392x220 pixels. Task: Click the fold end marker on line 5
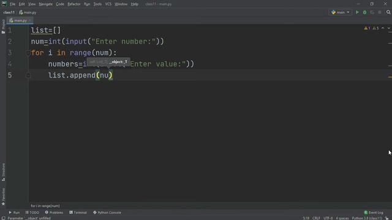28,75
